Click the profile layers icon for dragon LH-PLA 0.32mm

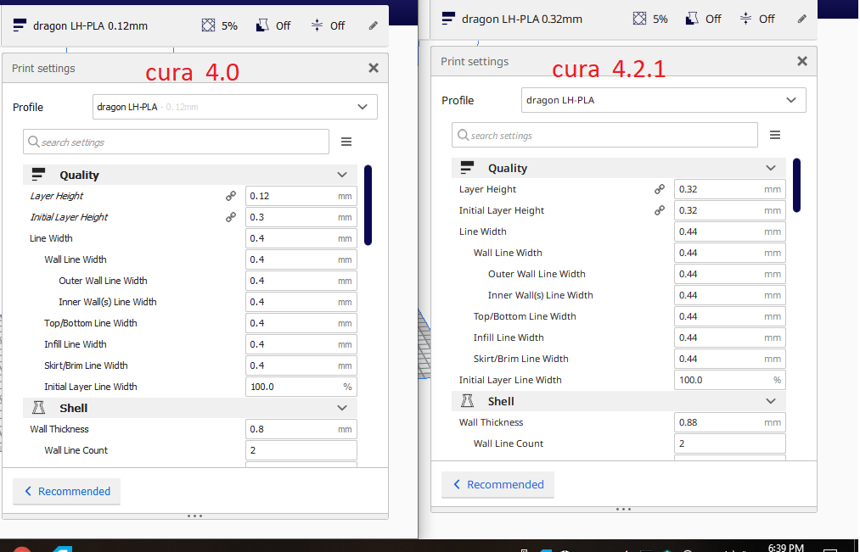448,19
